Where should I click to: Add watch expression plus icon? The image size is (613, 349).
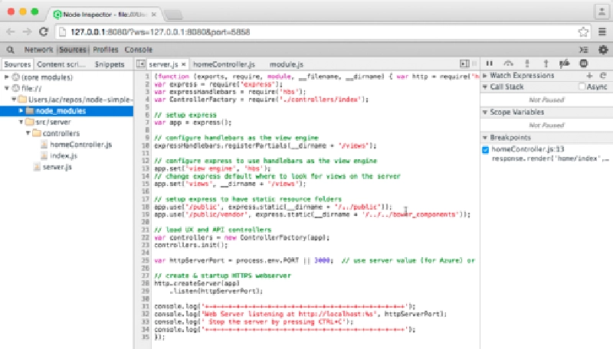tap(589, 75)
